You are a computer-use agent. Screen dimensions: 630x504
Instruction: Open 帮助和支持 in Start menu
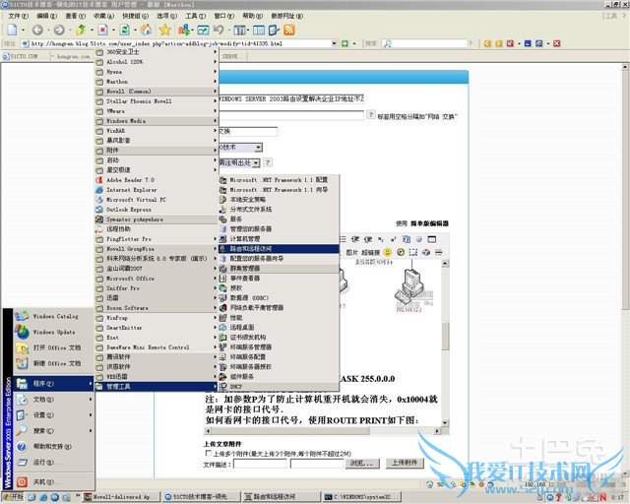pyautogui.click(x=53, y=447)
